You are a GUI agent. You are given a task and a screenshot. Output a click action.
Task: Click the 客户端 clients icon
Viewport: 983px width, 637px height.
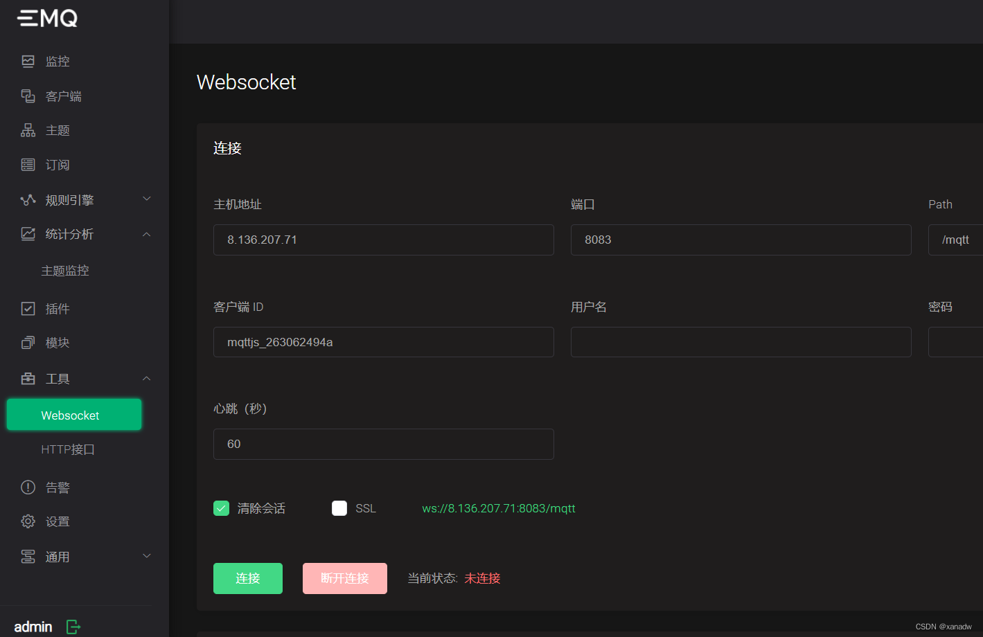(28, 96)
